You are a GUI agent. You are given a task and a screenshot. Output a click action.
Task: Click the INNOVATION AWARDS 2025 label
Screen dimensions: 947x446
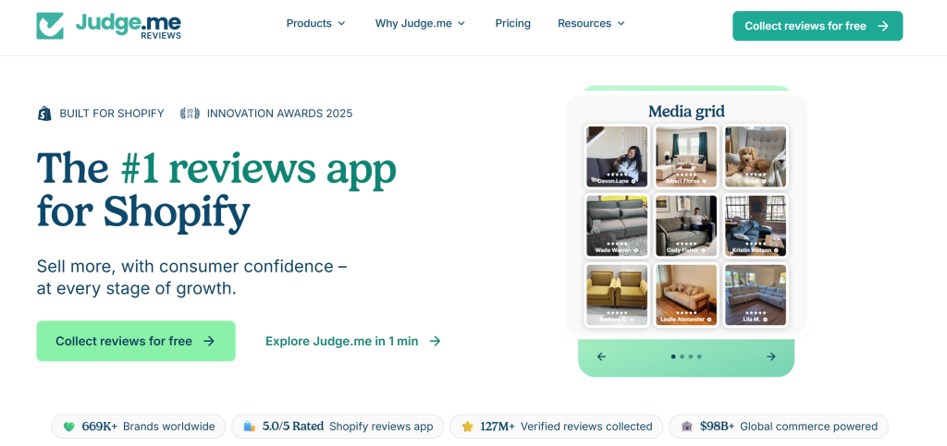click(279, 114)
